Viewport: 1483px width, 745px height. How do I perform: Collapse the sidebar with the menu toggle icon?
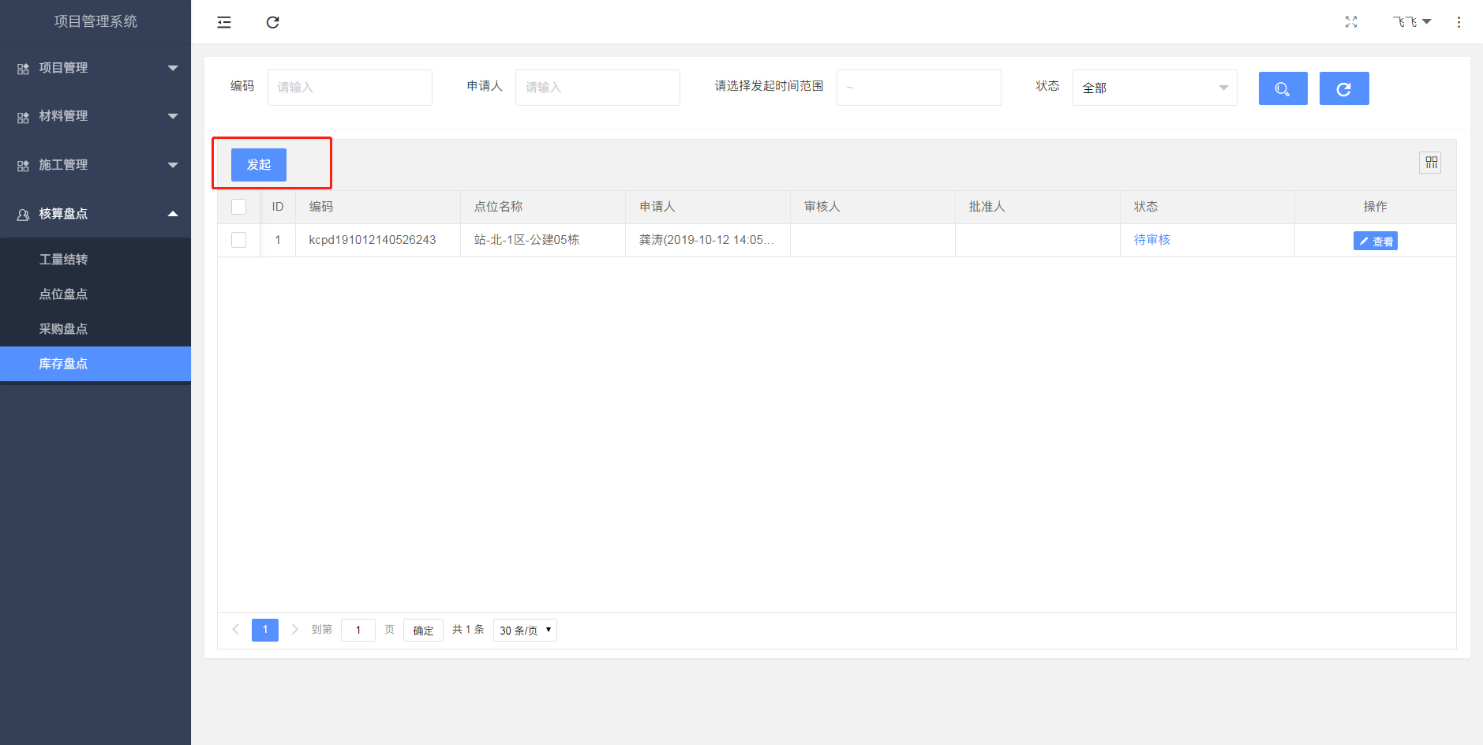[x=224, y=22]
